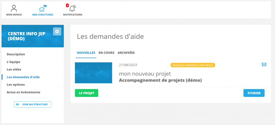Click the green Le Projet button
The width and height of the screenshot is (275, 125).
click(x=86, y=93)
